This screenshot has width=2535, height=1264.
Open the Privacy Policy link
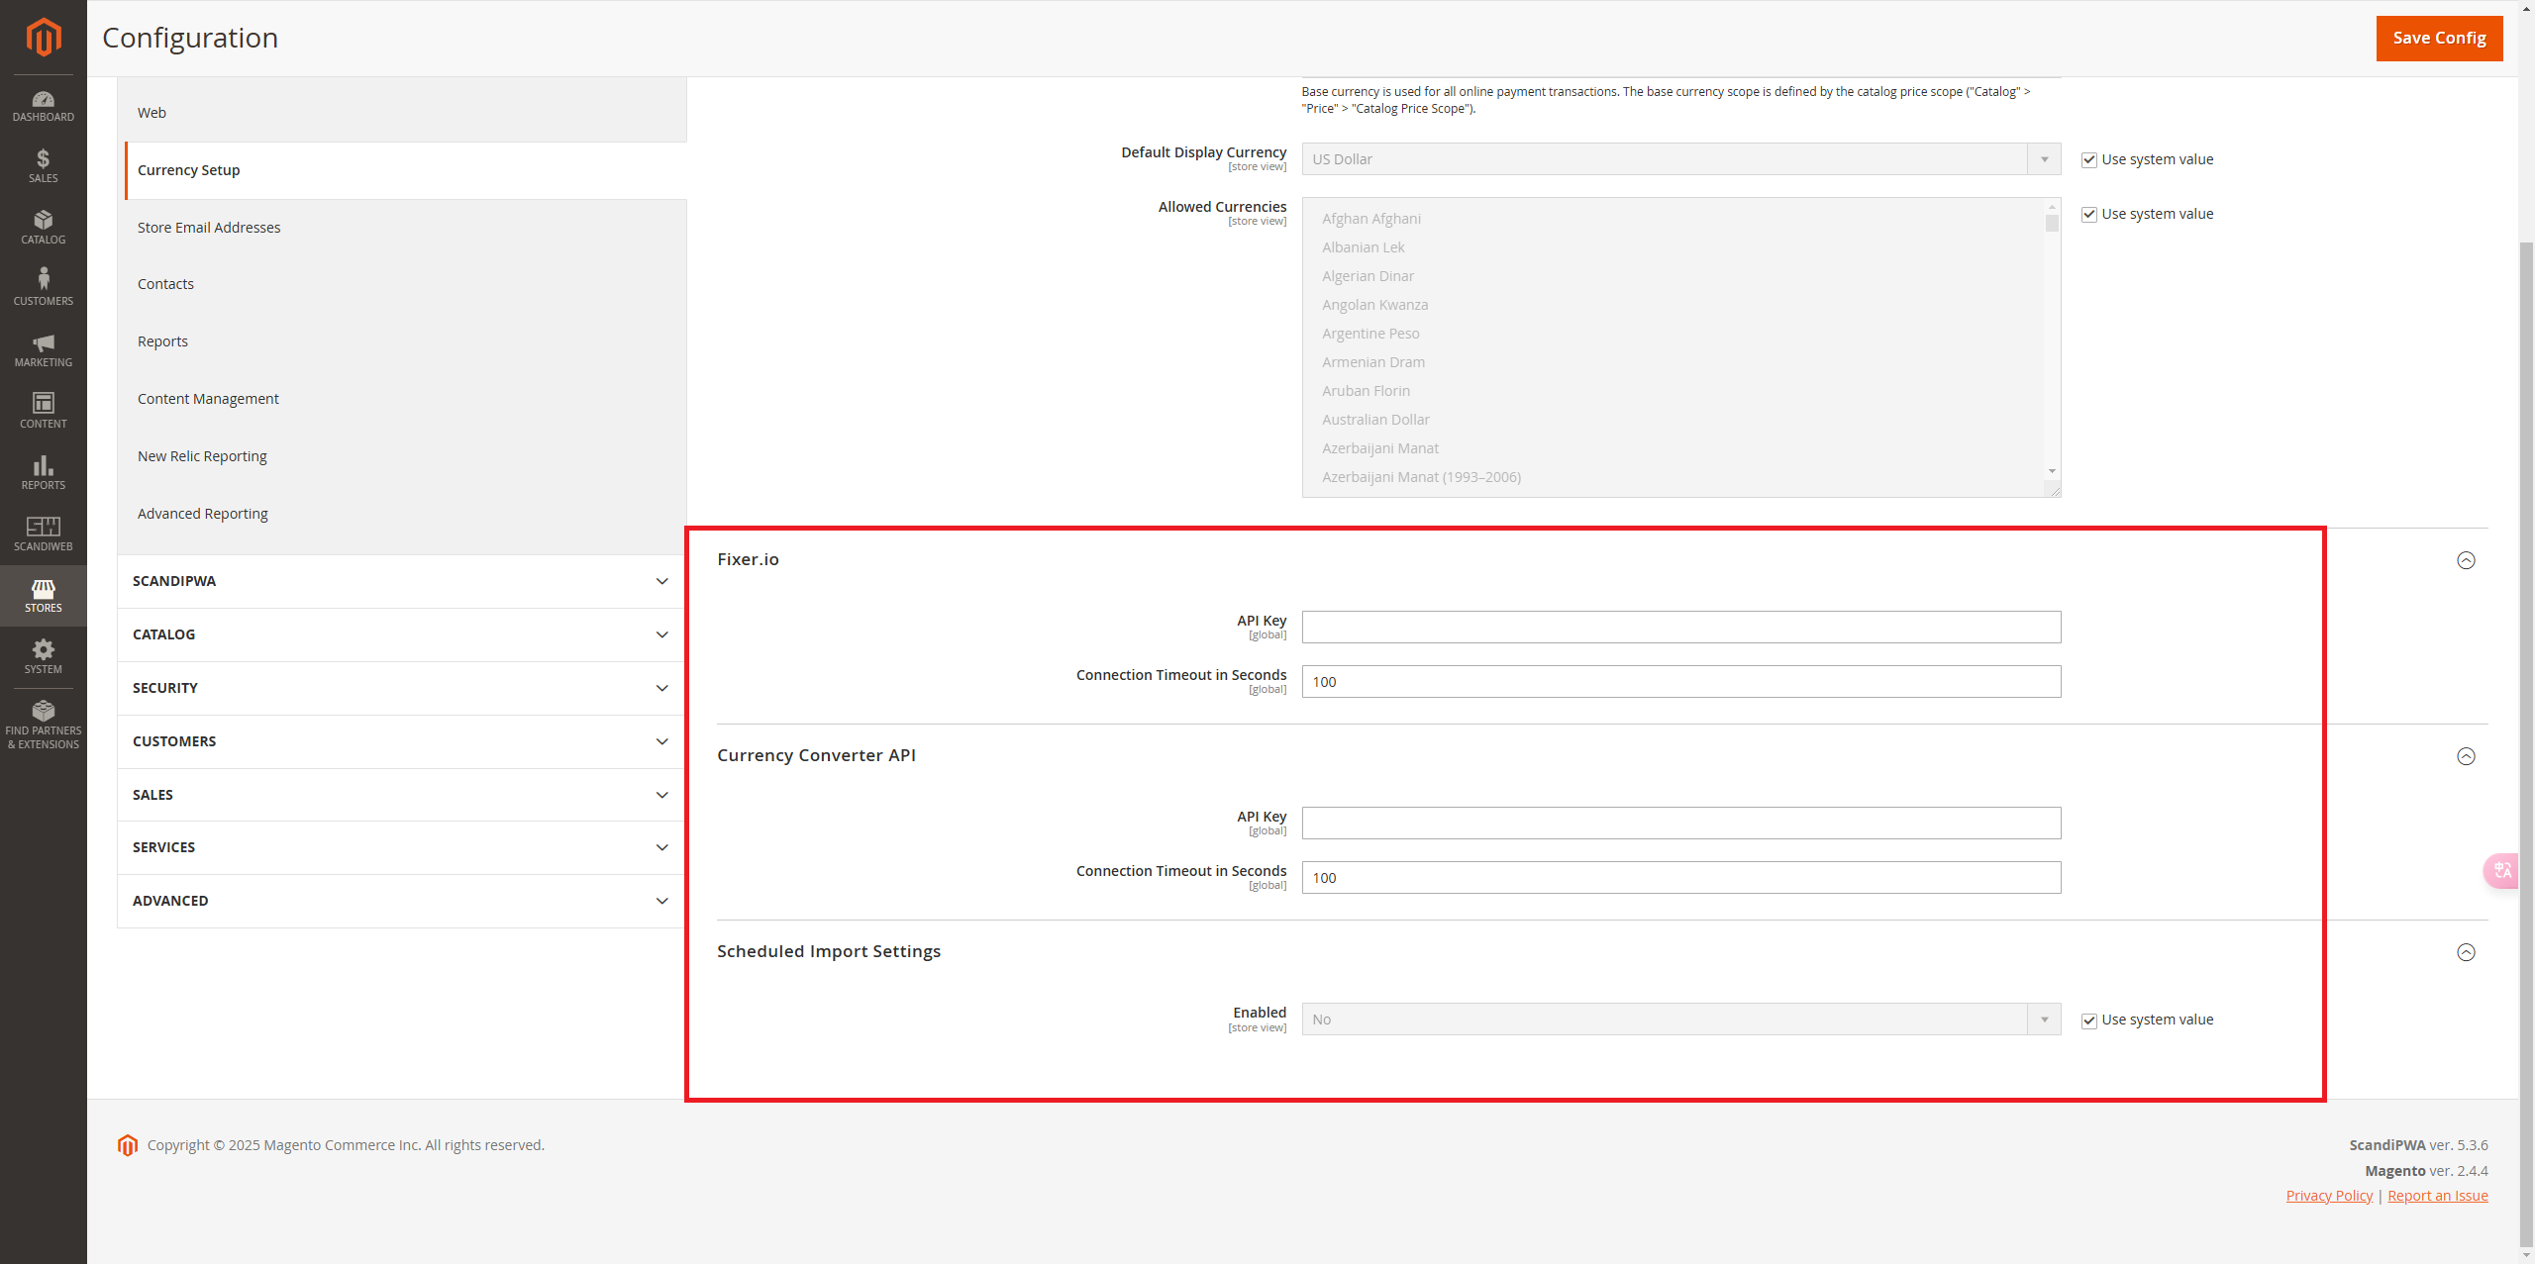tap(2329, 1196)
